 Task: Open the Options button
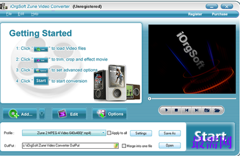(109, 114)
